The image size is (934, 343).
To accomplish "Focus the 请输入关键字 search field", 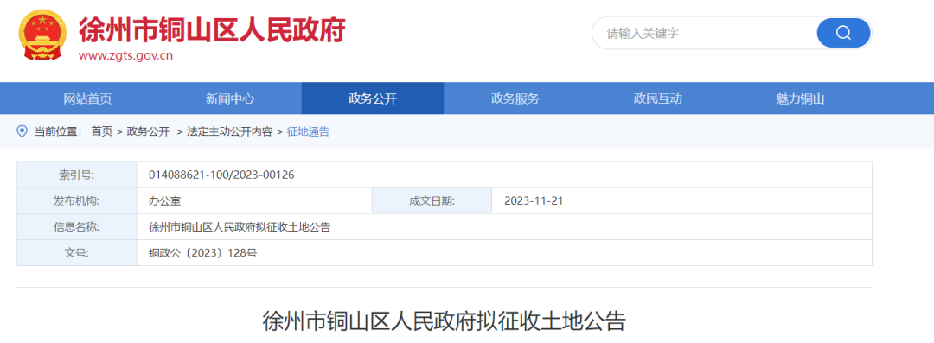I will 703,33.
